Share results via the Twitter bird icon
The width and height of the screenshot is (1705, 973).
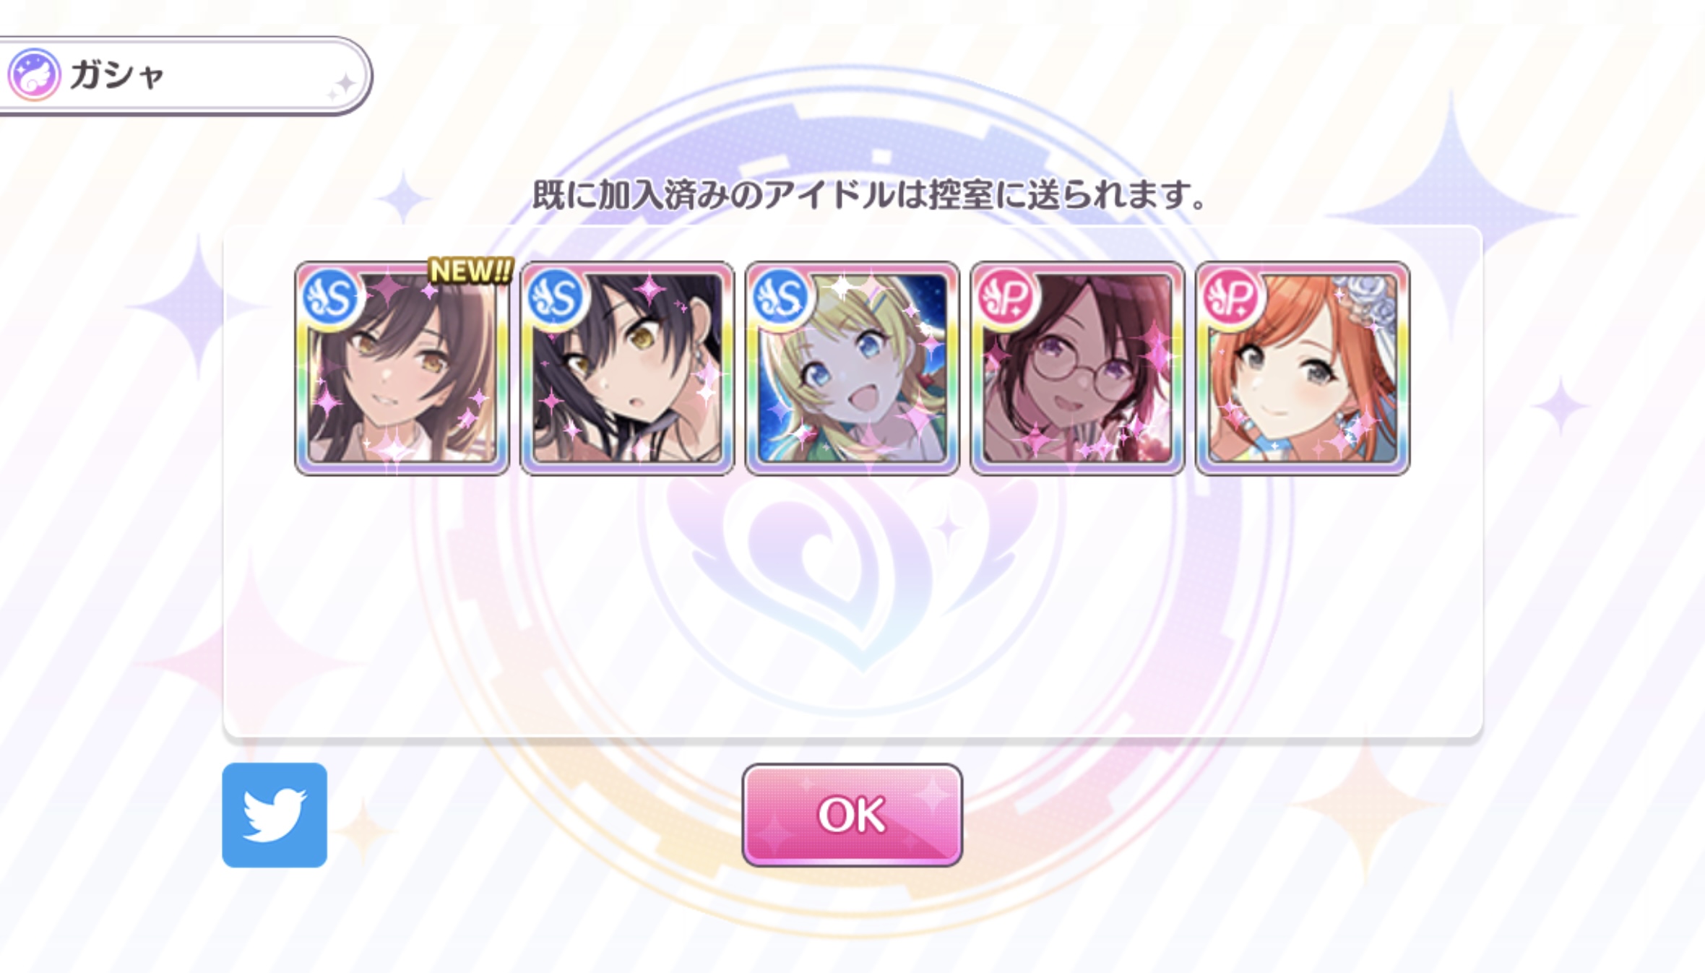(x=275, y=815)
